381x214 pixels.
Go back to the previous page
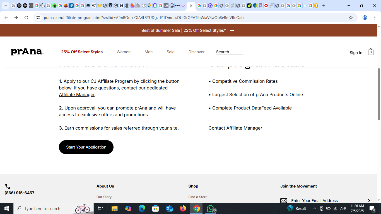(6, 18)
